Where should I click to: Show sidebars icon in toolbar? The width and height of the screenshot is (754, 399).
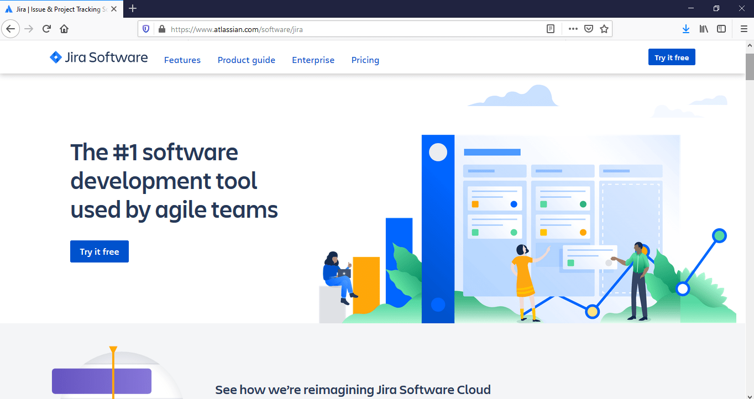click(721, 29)
